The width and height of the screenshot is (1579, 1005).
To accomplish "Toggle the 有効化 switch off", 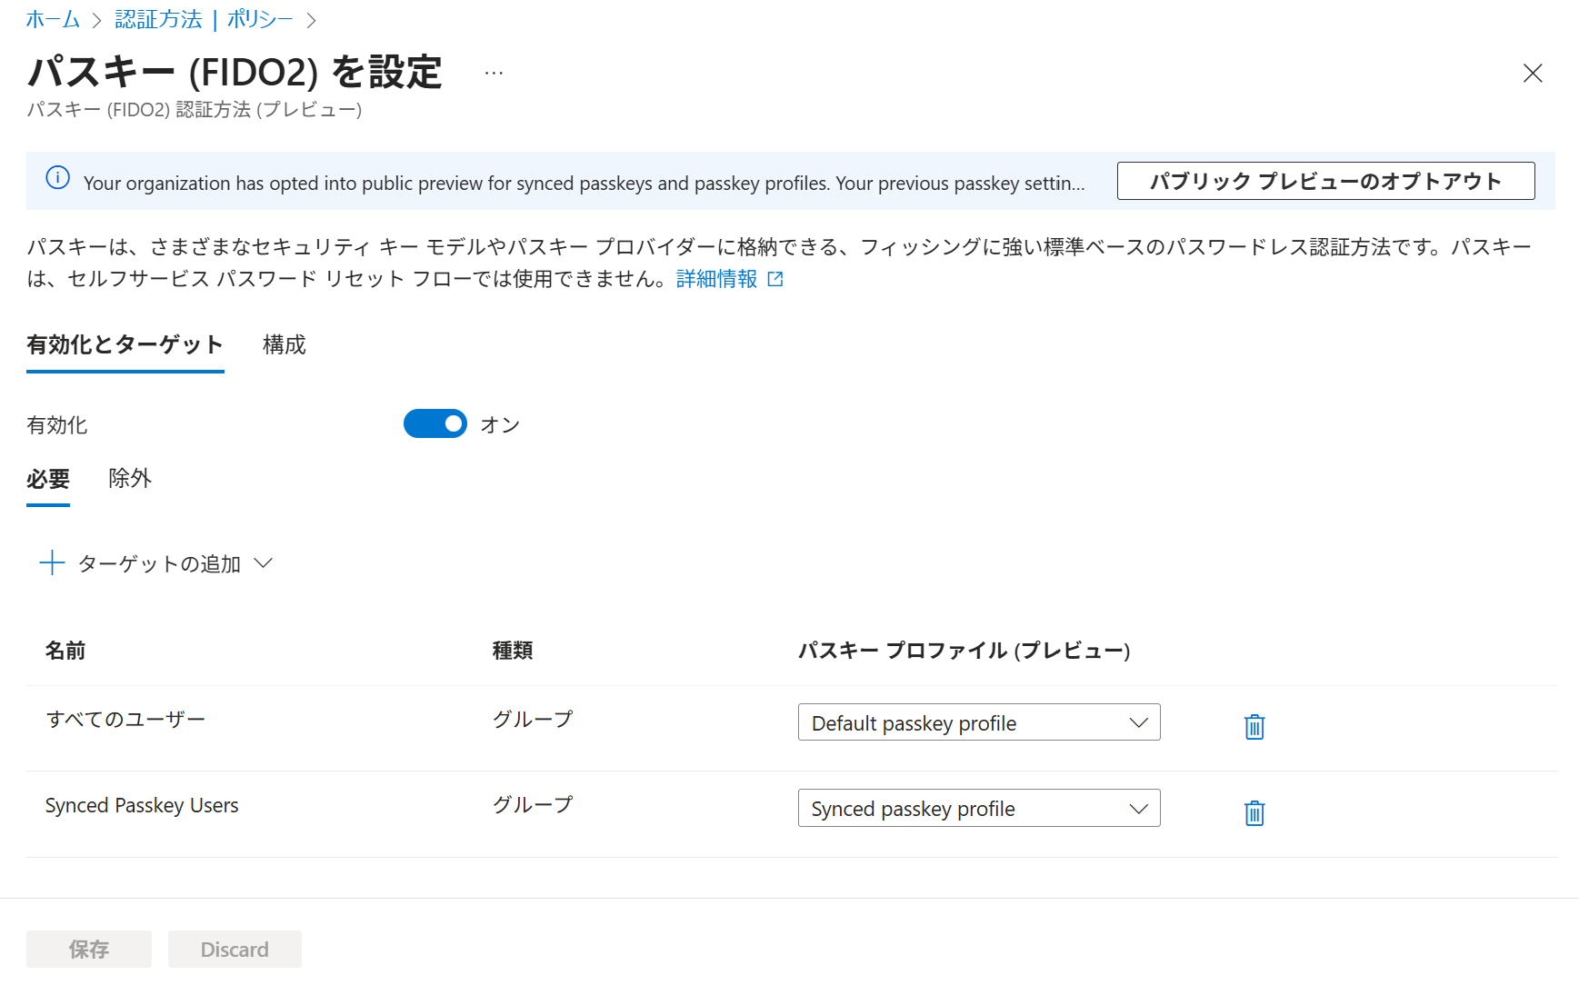I will [435, 423].
